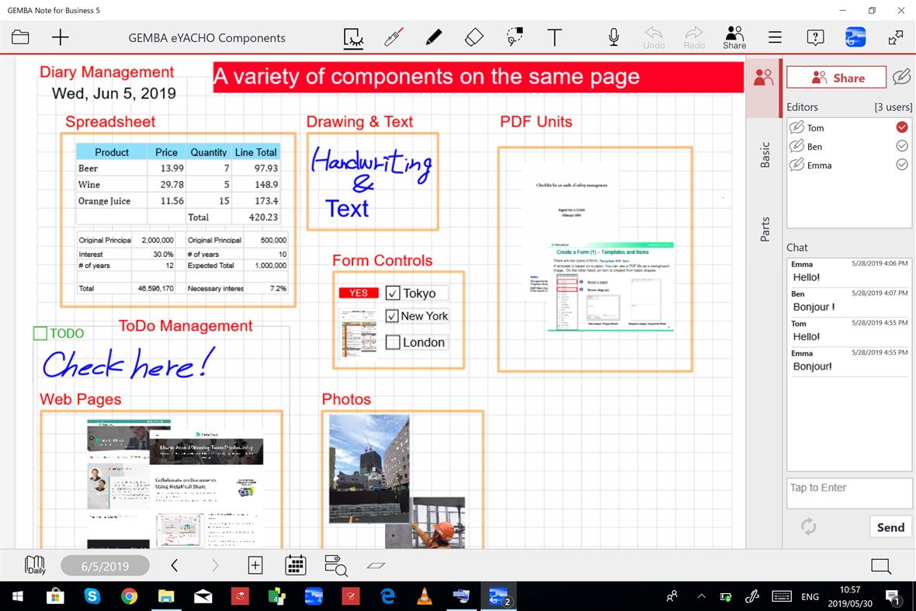Open the Daily notebook view

pyautogui.click(x=34, y=565)
